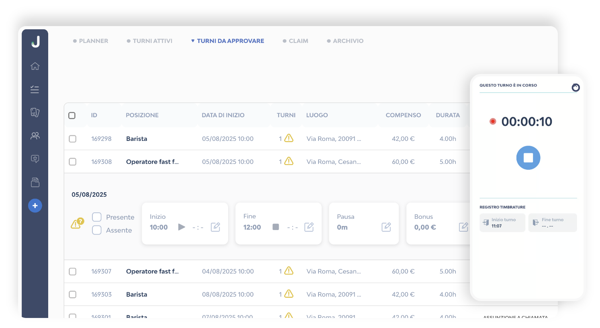600x328 pixels.
Task: Sort by the Posizione column header
Action: click(x=142, y=115)
